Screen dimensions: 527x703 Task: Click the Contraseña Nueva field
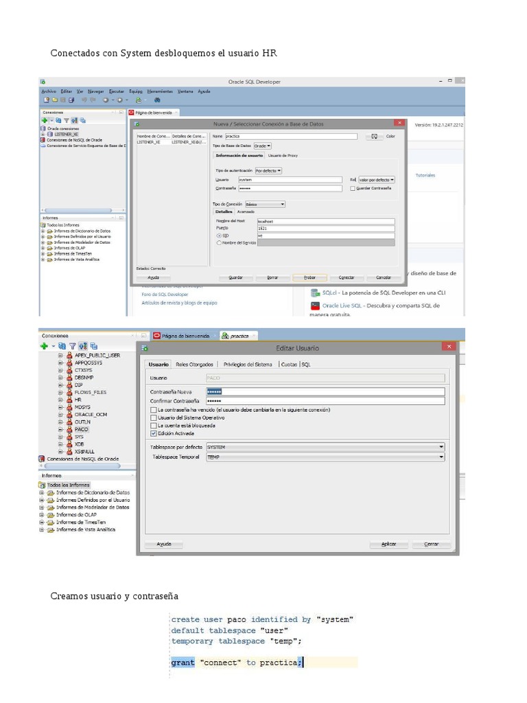(x=325, y=391)
